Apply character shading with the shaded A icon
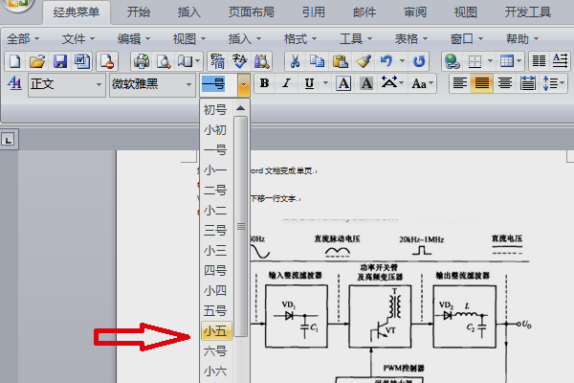The height and width of the screenshot is (383, 574). 366,84
